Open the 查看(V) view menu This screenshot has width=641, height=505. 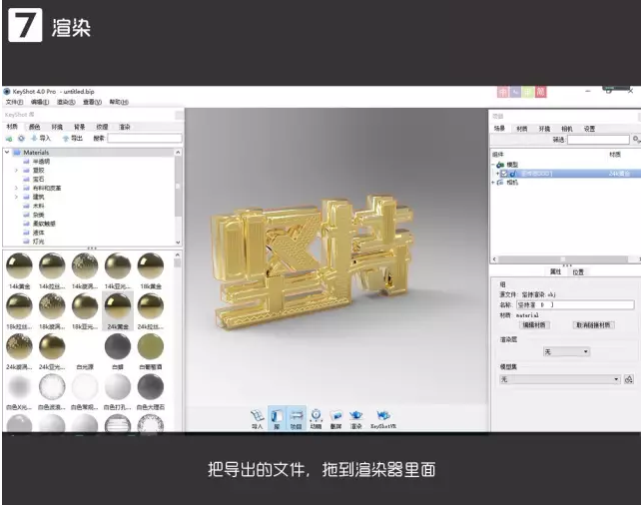tap(93, 102)
